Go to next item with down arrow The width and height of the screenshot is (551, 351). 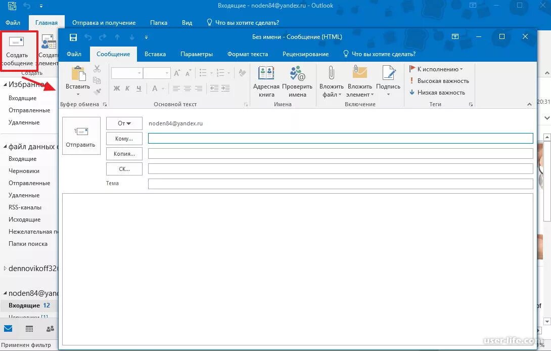[132, 37]
